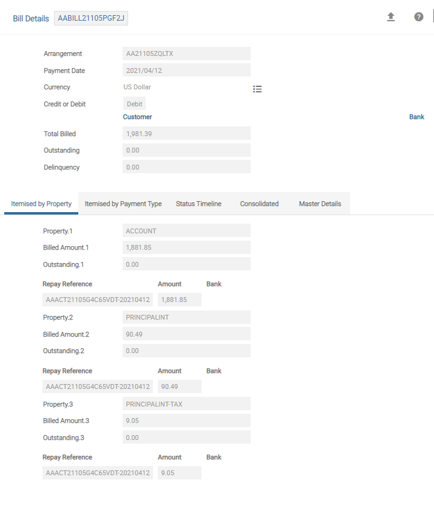Click the repay amount field showing 9.05
The width and height of the screenshot is (434, 505).
click(179, 473)
